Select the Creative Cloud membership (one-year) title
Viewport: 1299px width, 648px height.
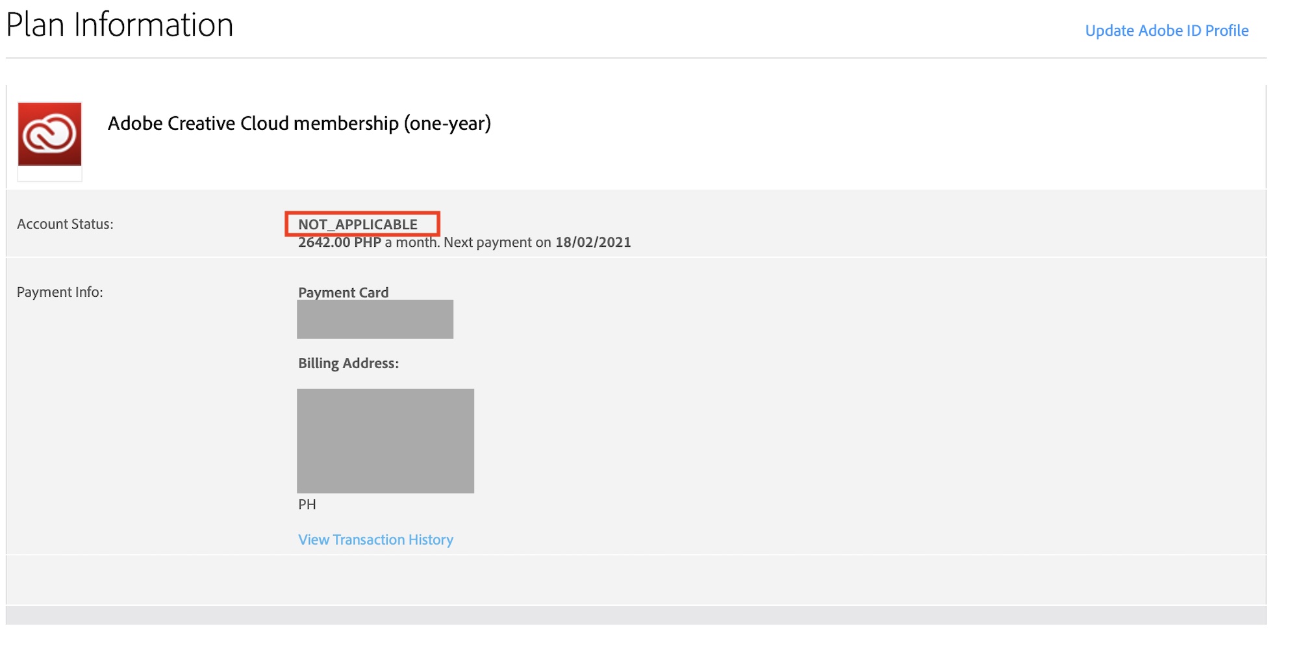click(299, 123)
